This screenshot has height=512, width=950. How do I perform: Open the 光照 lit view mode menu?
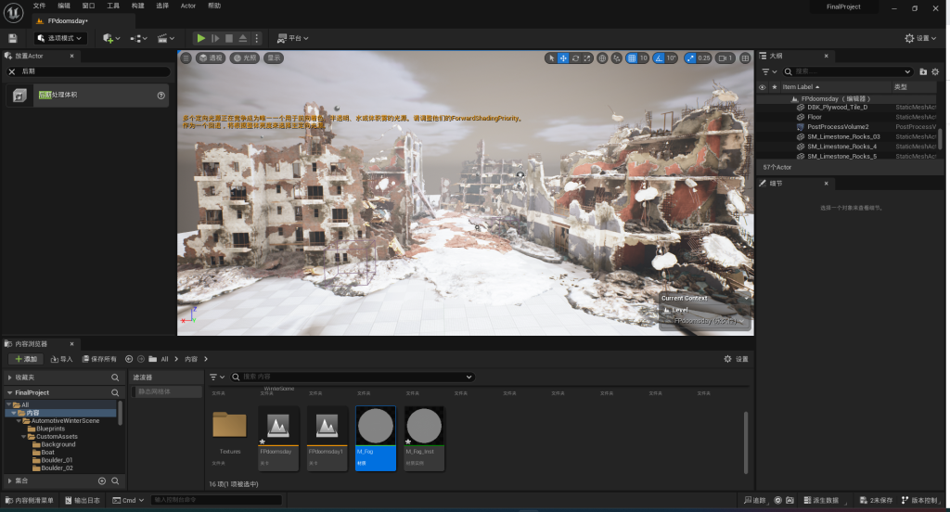coord(245,58)
